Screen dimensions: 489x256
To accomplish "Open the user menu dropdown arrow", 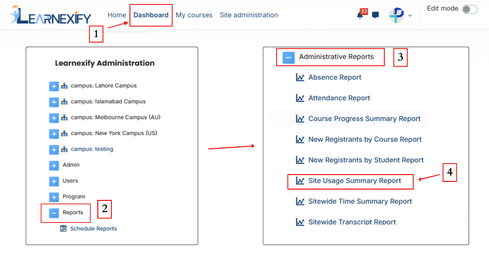I will [410, 15].
